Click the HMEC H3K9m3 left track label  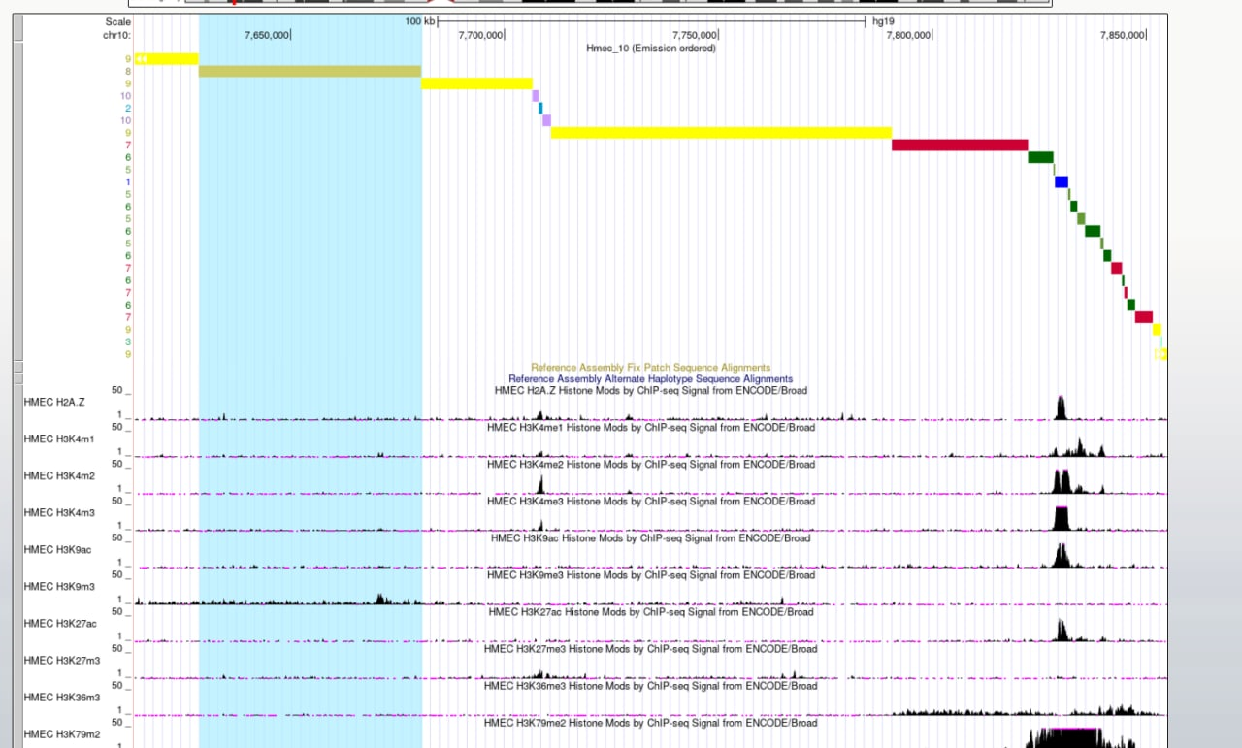[x=58, y=586]
